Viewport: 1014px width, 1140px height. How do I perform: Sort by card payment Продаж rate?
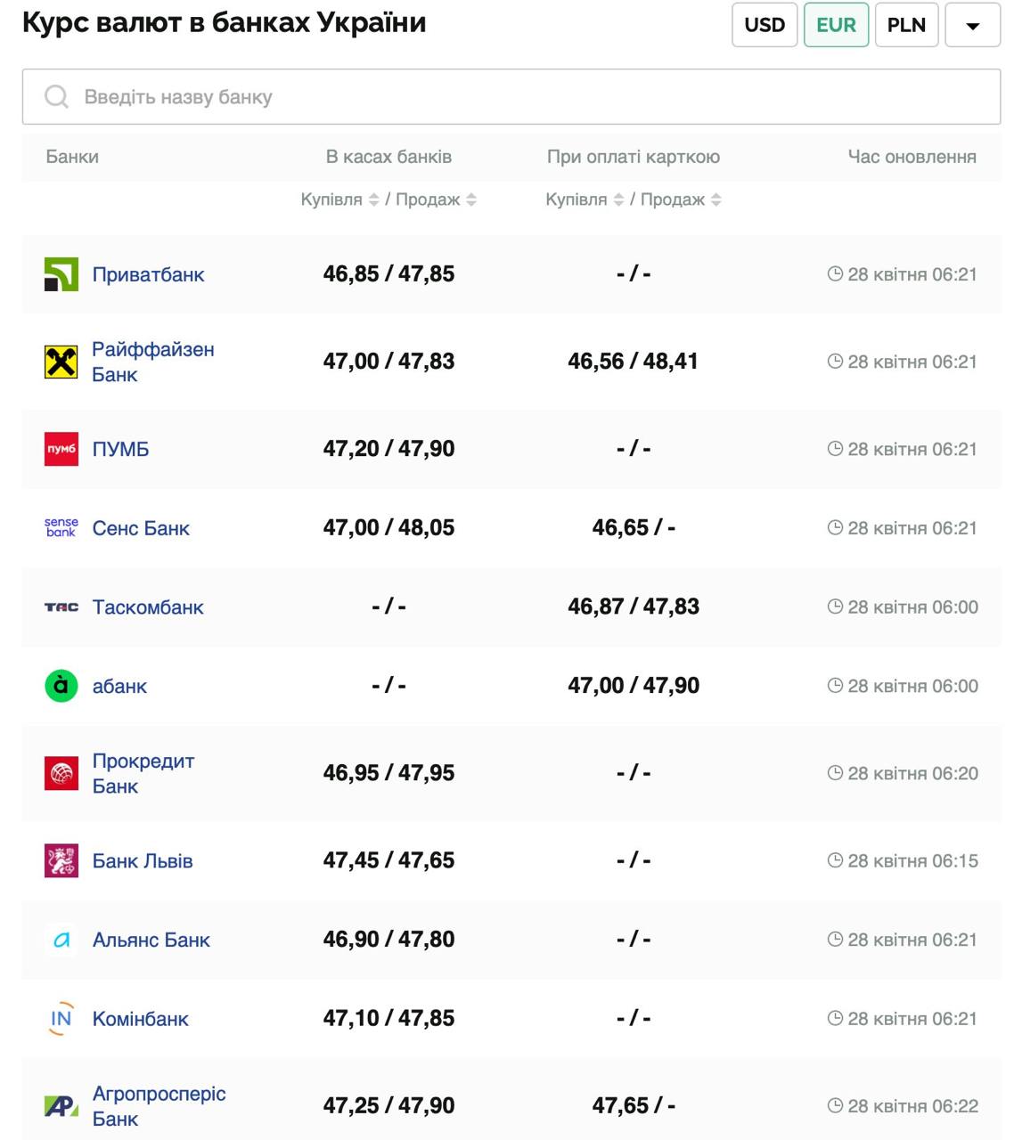(716, 200)
